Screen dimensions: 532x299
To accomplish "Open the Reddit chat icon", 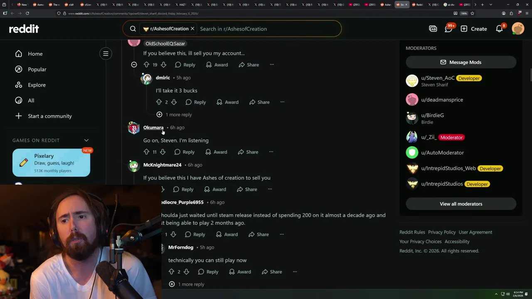I will [x=448, y=29].
